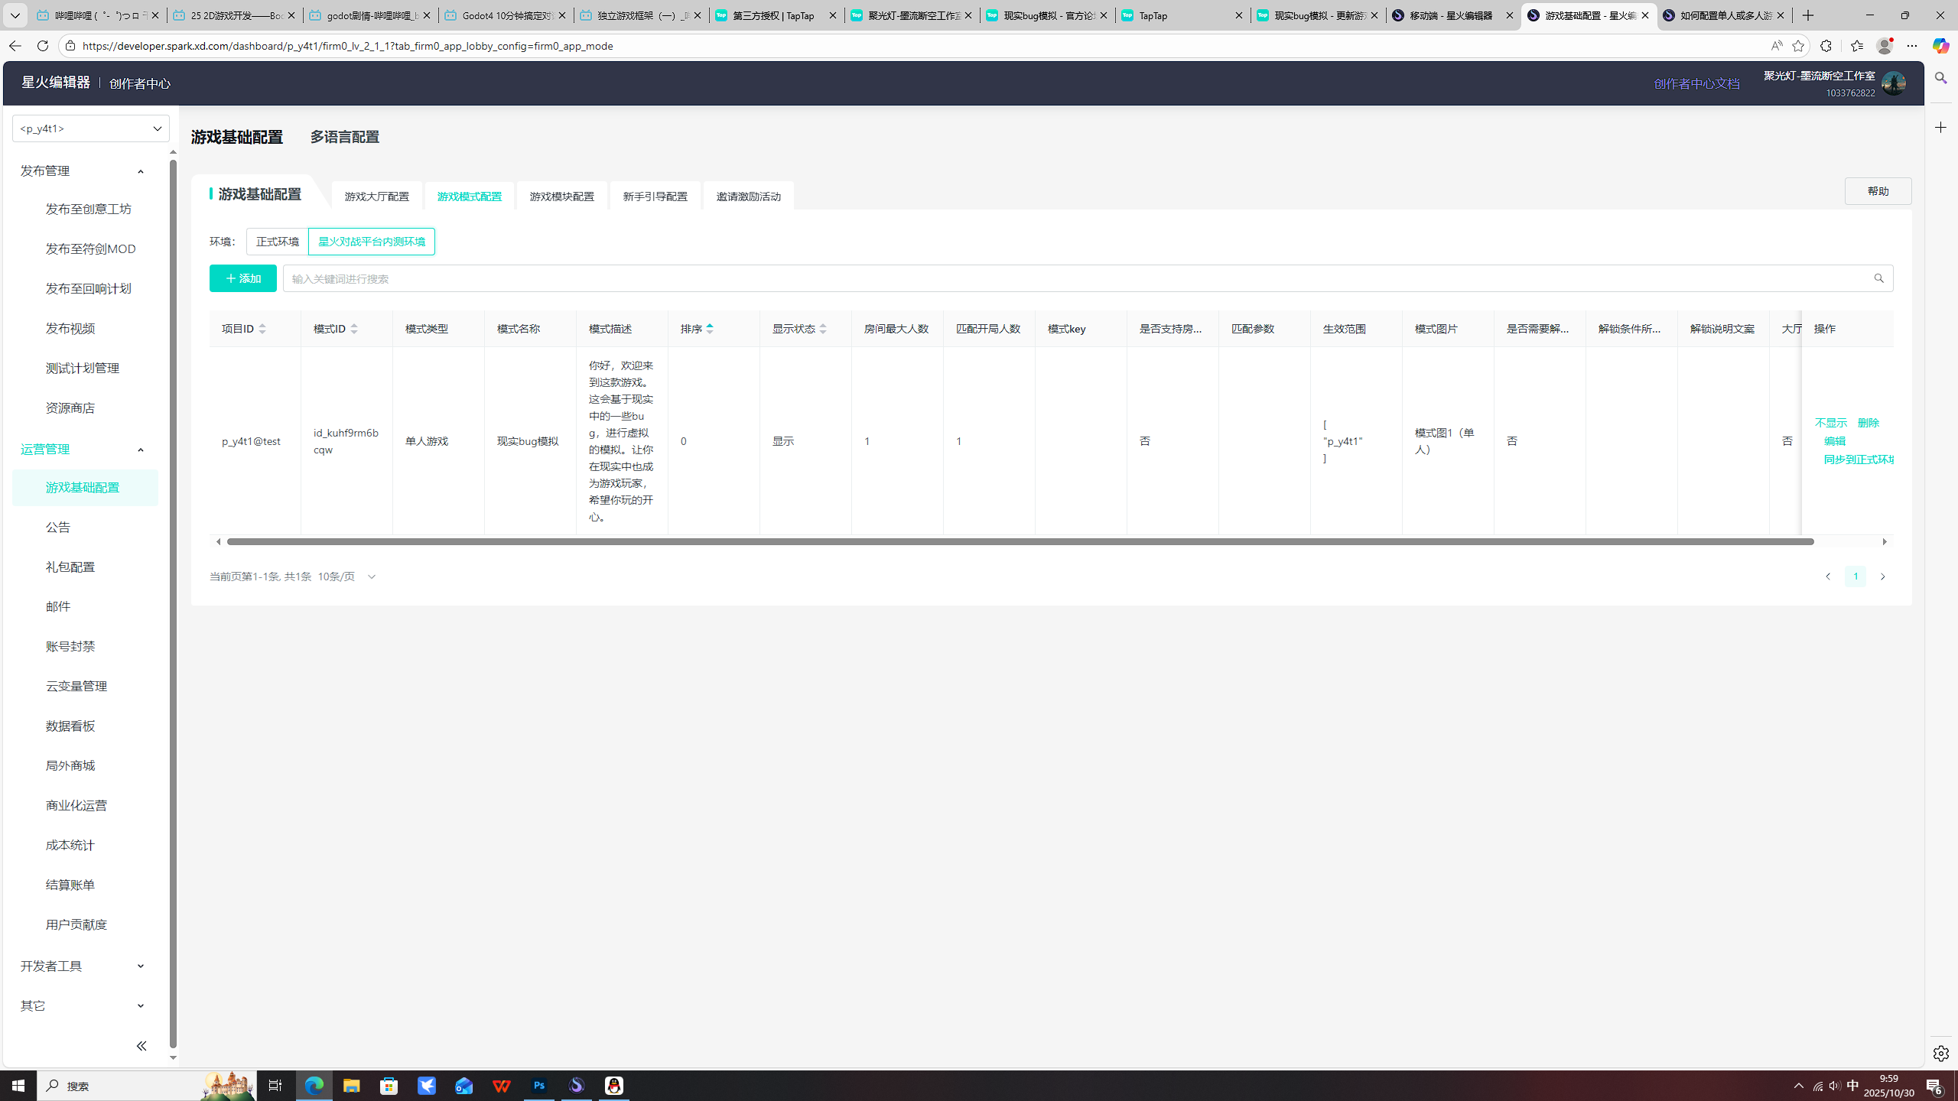
Task: Focus the keyword search input field
Action: pyautogui.click(x=1071, y=278)
